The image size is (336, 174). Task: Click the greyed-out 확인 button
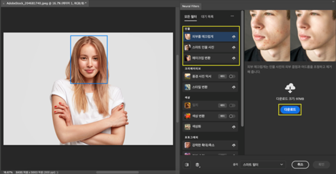tap(321, 165)
